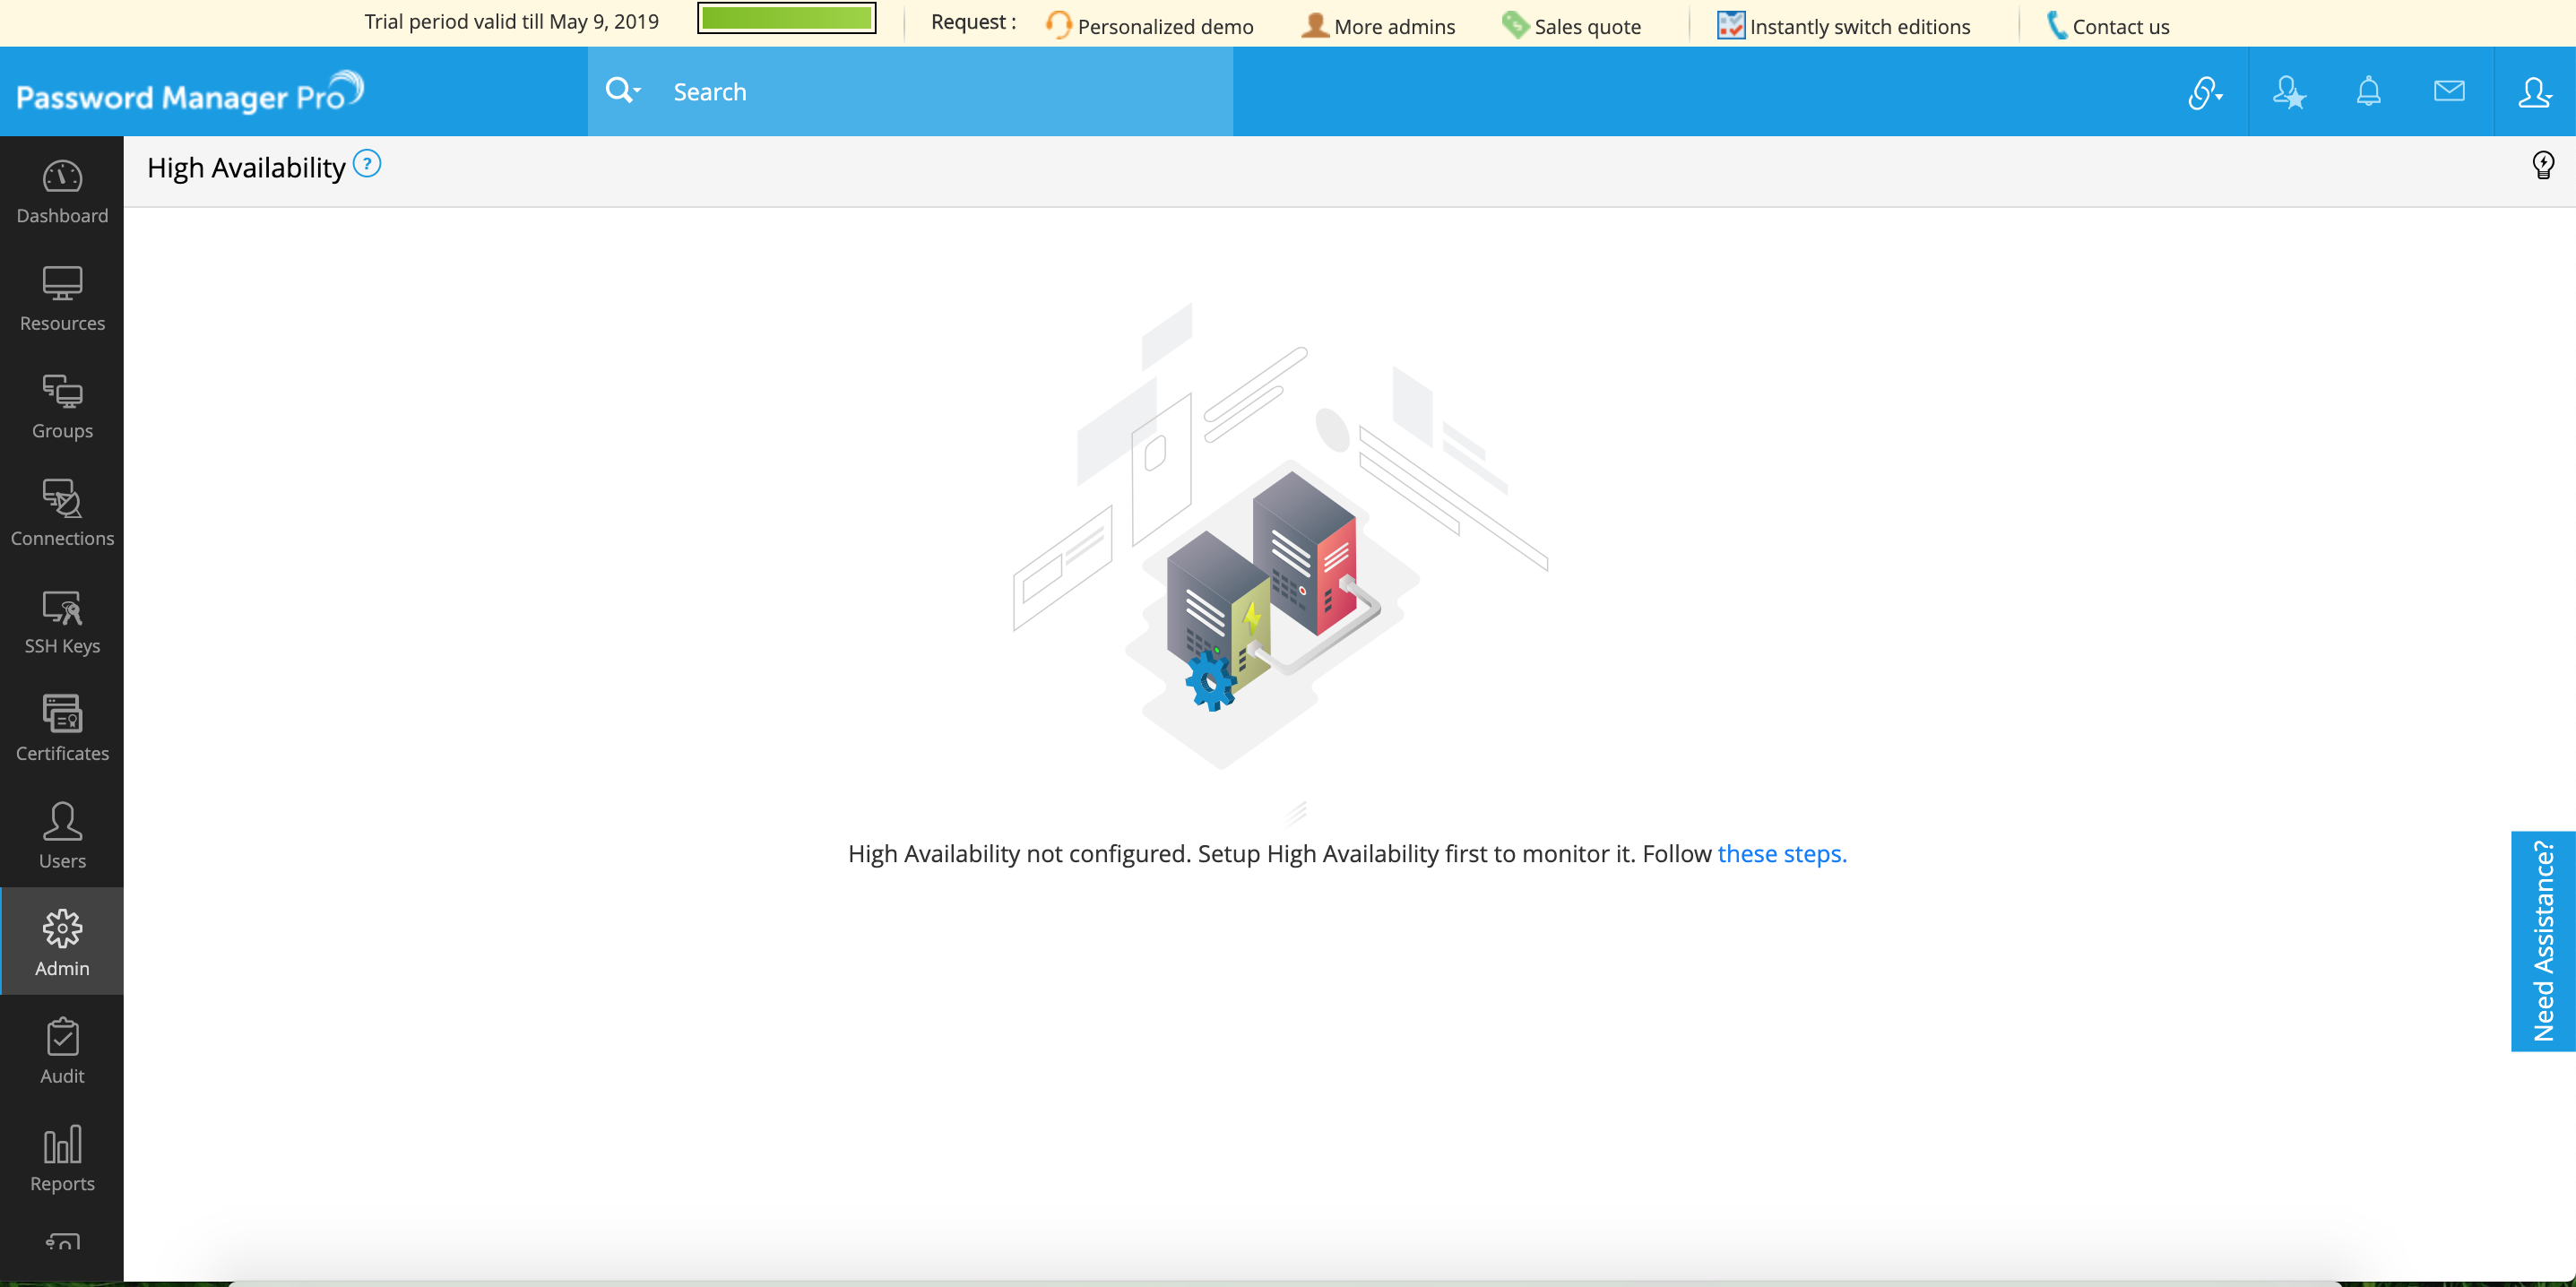Select Instantly switch editions
The width and height of the screenshot is (2576, 1287).
(1859, 26)
